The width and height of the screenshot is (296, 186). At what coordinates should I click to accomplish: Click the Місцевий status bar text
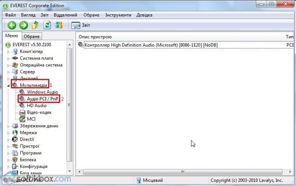click(153, 180)
